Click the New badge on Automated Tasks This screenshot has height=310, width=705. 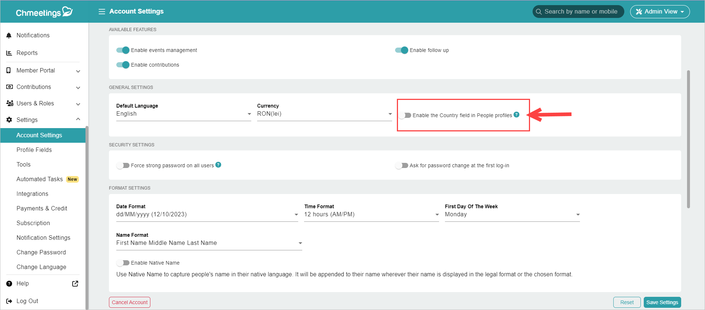tap(72, 179)
